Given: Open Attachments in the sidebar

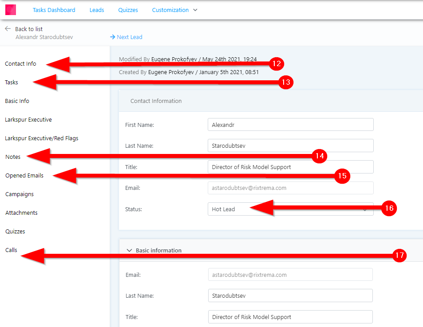Looking at the screenshot, I should coord(21,213).
